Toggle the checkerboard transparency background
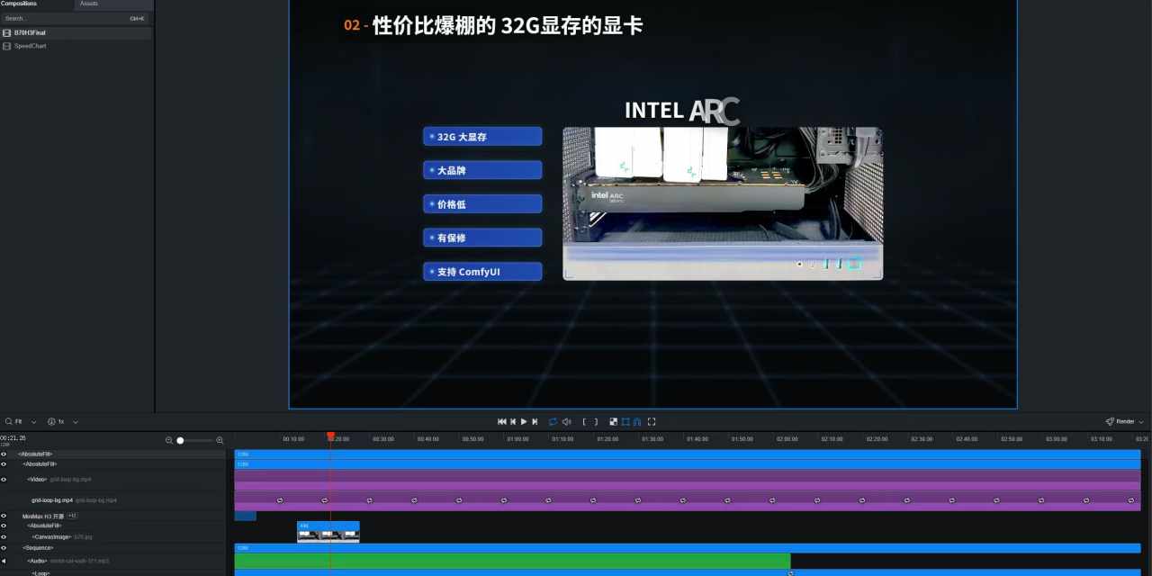The image size is (1152, 576). coord(614,421)
